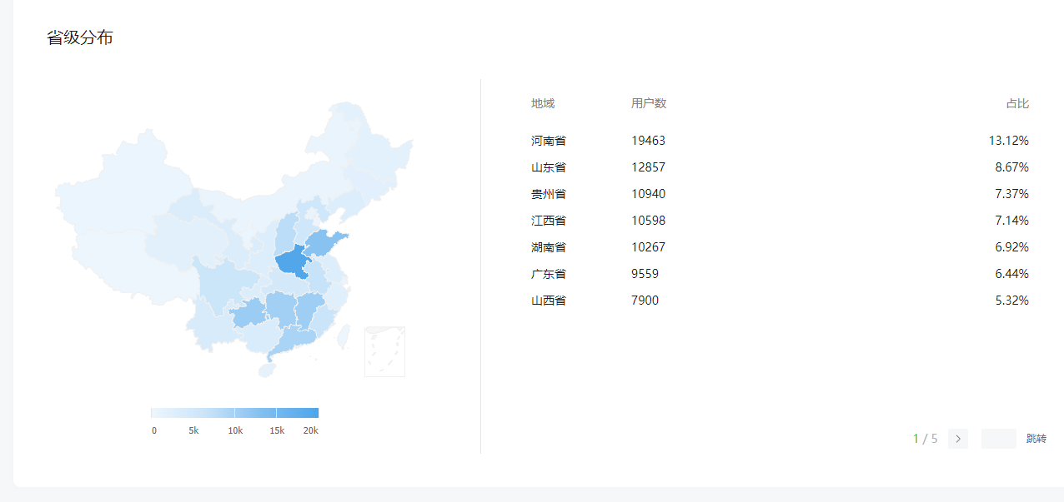Click the South China Sea inset map
The image size is (1064, 502).
[x=384, y=351]
